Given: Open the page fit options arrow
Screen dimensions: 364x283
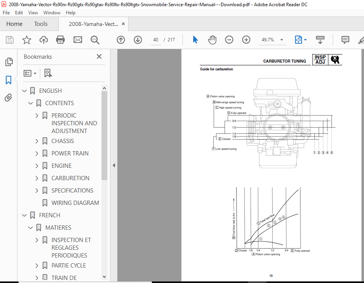Looking at the screenshot, I should [305, 40].
